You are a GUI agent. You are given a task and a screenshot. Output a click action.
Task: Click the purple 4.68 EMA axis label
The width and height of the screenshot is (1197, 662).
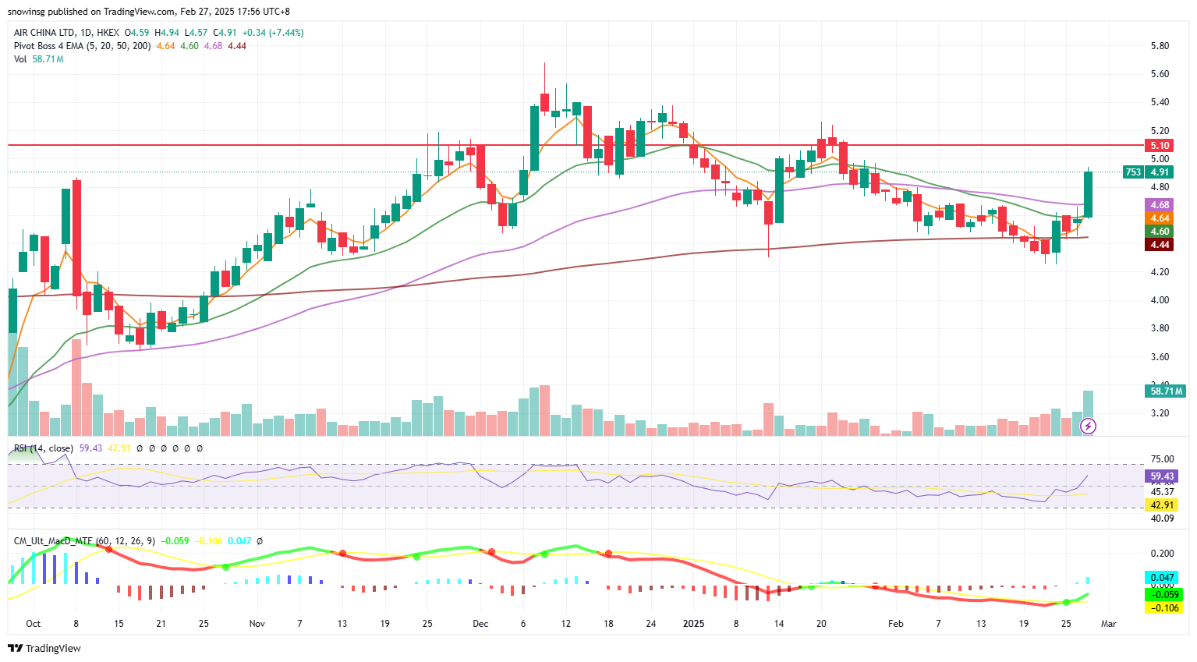click(x=1160, y=205)
